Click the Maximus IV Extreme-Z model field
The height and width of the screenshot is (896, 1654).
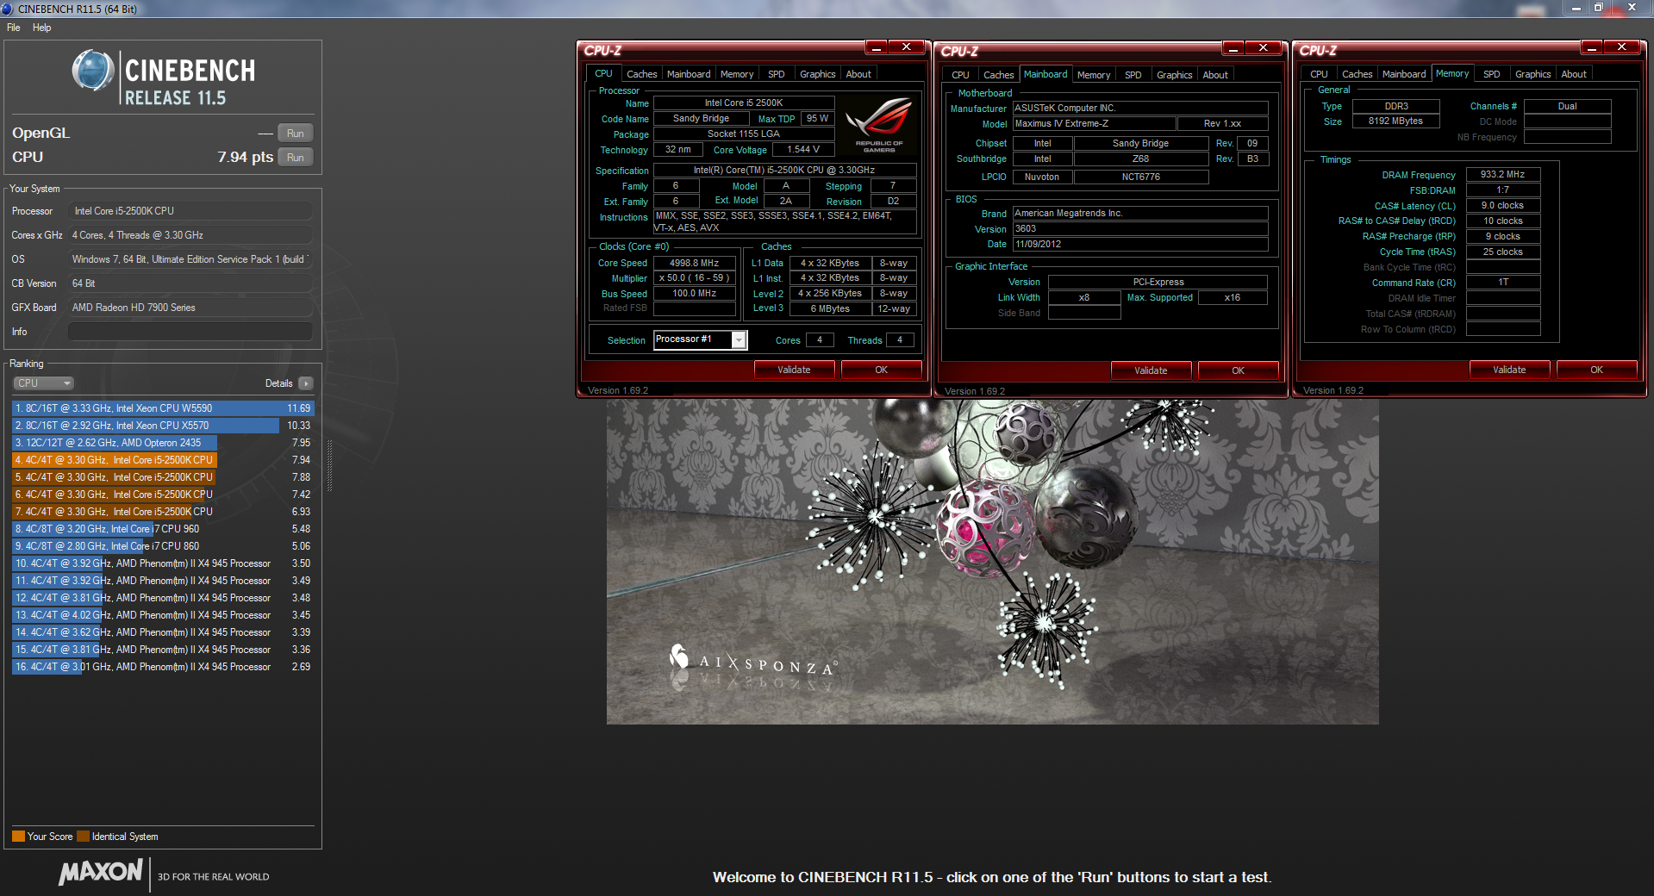[1094, 123]
